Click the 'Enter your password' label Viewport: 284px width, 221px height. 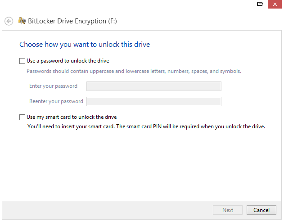pos(53,86)
